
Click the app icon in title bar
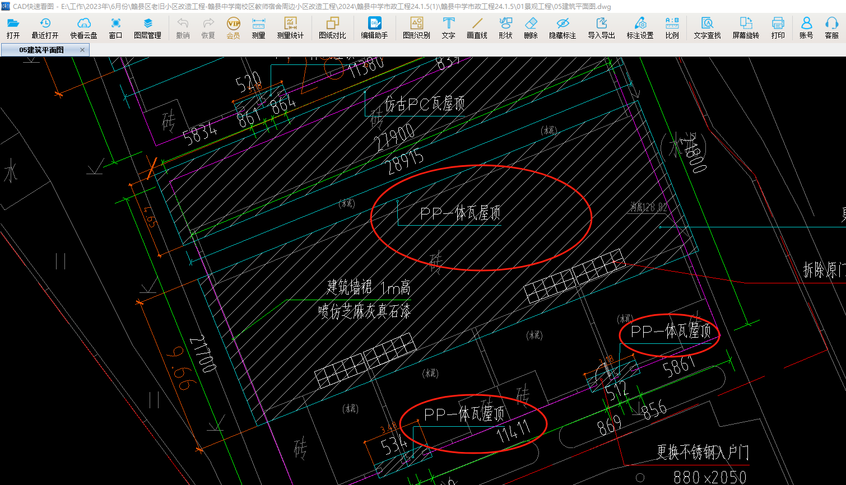coord(6,6)
